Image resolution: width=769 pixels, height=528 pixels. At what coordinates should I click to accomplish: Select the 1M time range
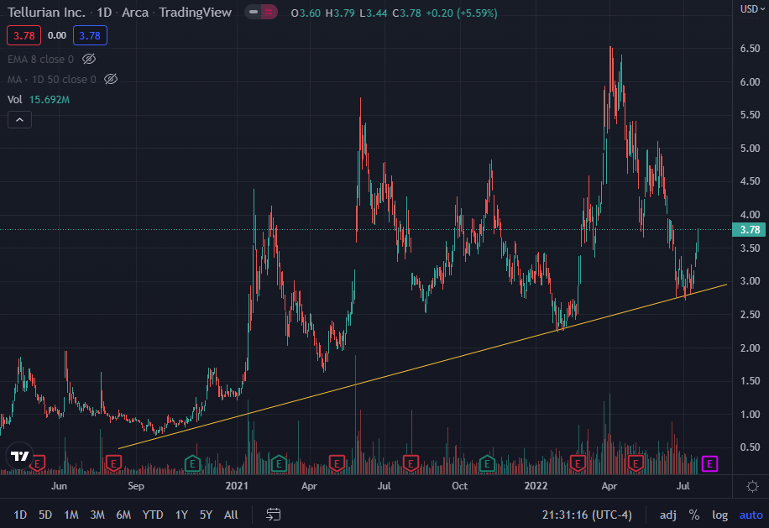[71, 515]
